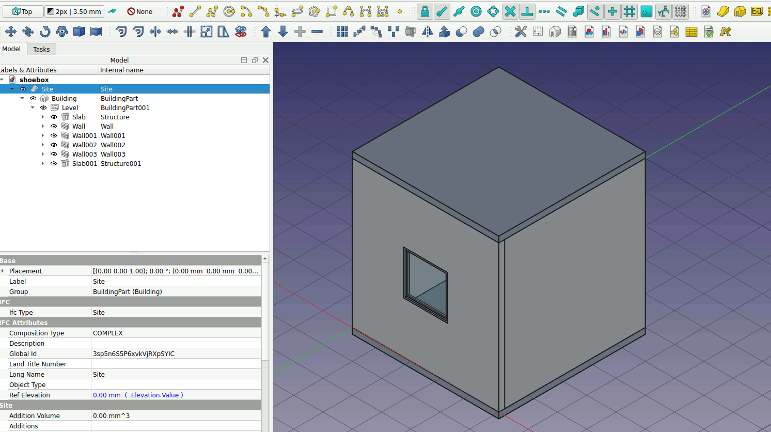The width and height of the screenshot is (771, 432).
Task: Hide the Wall001 object via eye icon
Action: pyautogui.click(x=54, y=136)
